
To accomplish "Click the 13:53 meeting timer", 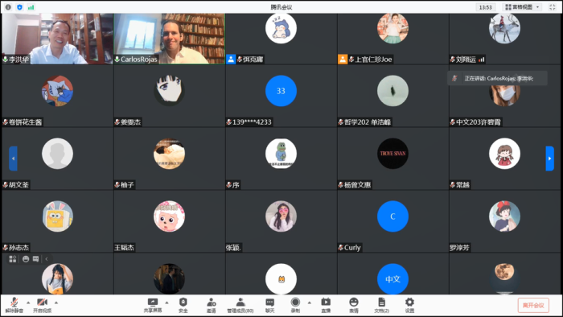I will 486,6.
